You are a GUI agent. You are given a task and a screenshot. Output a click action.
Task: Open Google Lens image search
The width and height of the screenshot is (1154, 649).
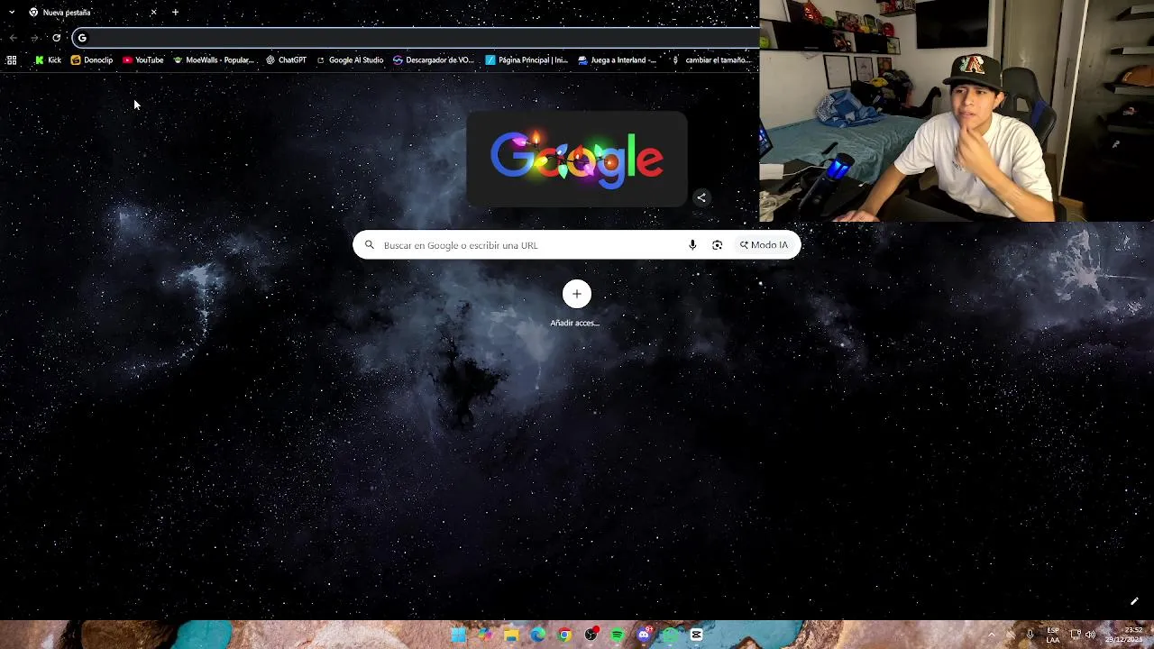718,245
